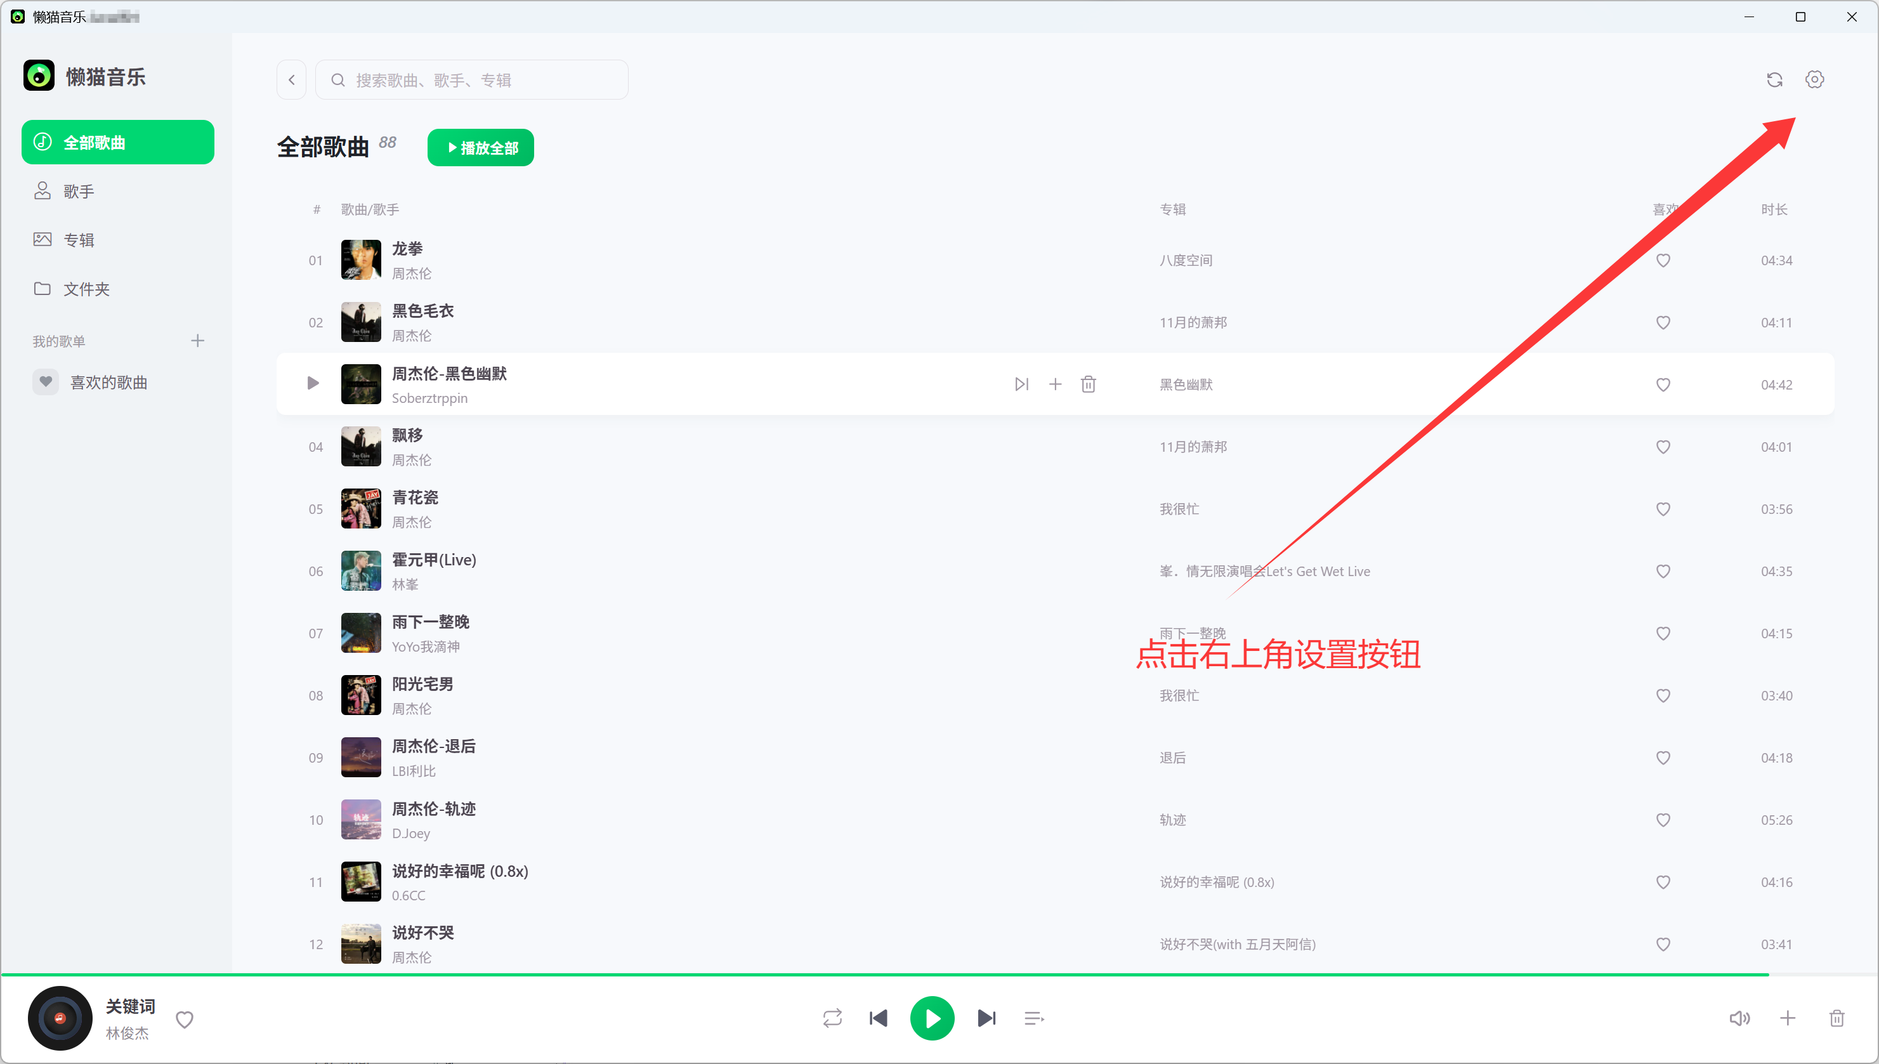Like the song 青花瓷
1879x1064 pixels.
[1663, 509]
